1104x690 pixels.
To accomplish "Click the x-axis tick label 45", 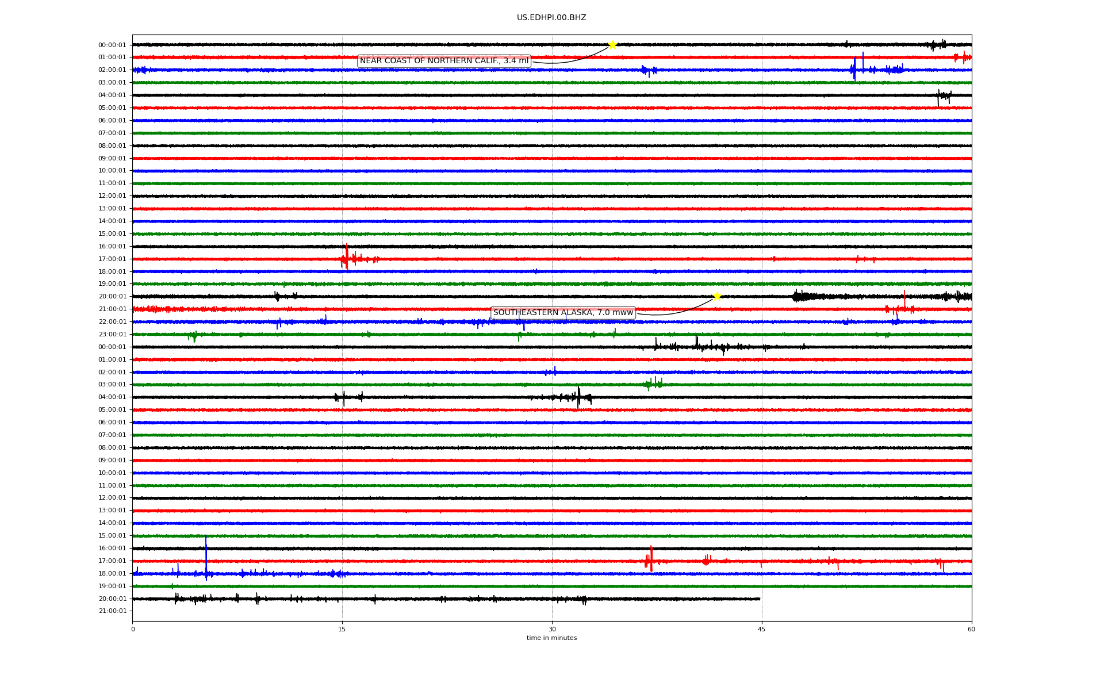I will tap(761, 629).
